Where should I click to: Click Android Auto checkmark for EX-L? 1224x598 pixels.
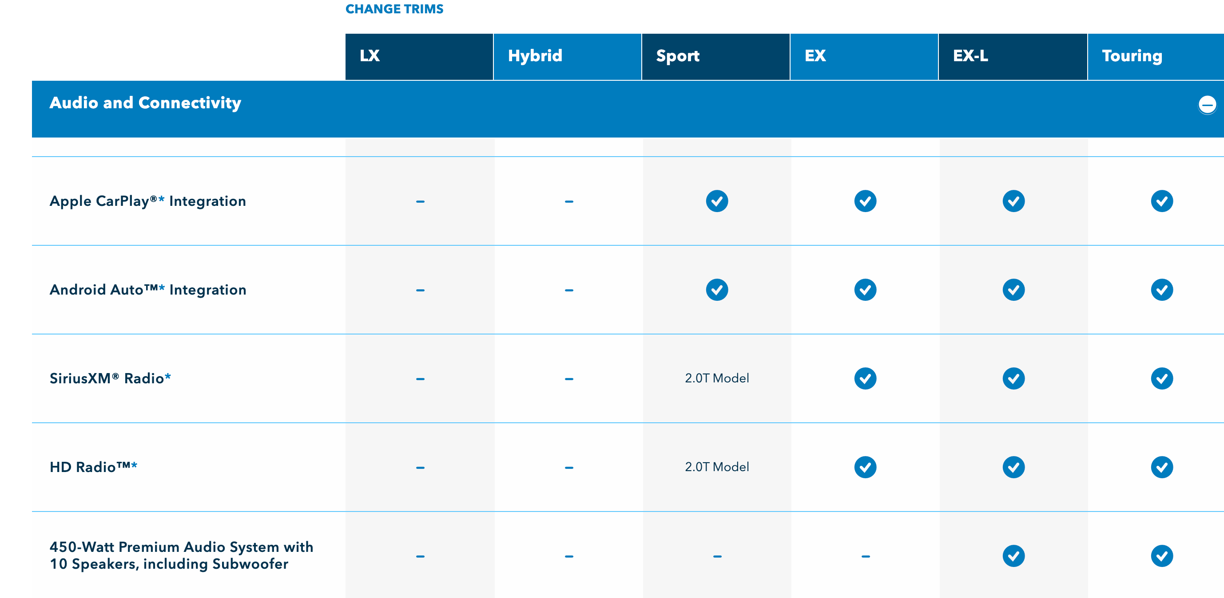(x=1013, y=290)
